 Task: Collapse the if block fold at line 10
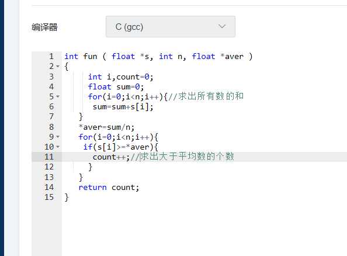58,147
